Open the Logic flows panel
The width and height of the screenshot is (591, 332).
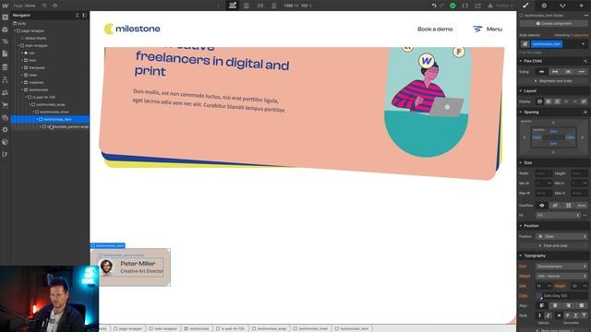click(x=6, y=80)
